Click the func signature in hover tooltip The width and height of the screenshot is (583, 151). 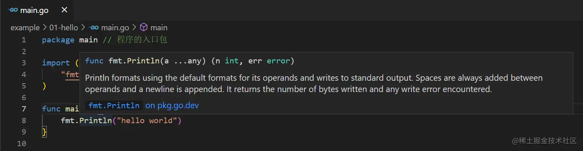tap(189, 61)
